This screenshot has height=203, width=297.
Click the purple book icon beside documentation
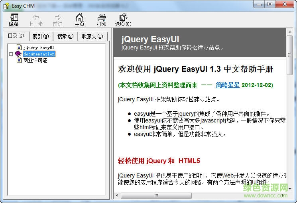18,54
